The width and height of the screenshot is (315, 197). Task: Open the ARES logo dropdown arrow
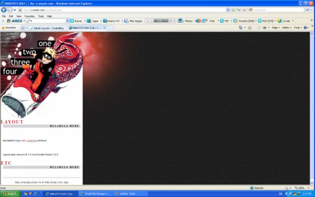click(x=24, y=21)
